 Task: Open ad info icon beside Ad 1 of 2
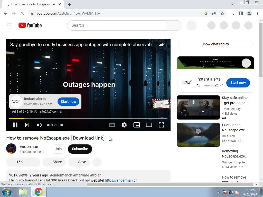[x=35, y=112]
